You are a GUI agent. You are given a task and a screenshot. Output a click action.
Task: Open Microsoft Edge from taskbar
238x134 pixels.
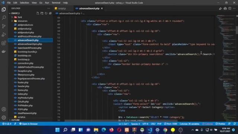pos(104,130)
